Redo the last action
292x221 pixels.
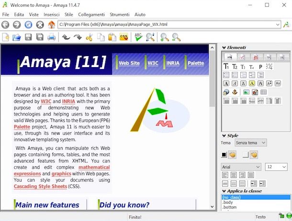(x=78, y=37)
